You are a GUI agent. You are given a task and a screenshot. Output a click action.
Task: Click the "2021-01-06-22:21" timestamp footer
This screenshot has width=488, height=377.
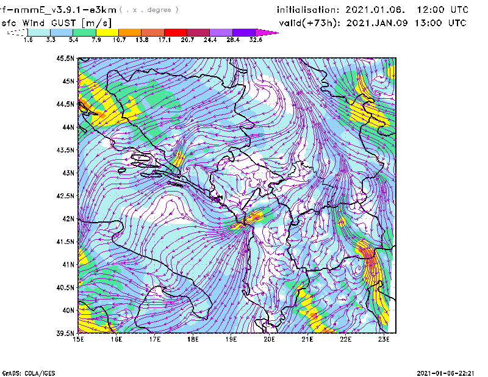tap(445, 373)
